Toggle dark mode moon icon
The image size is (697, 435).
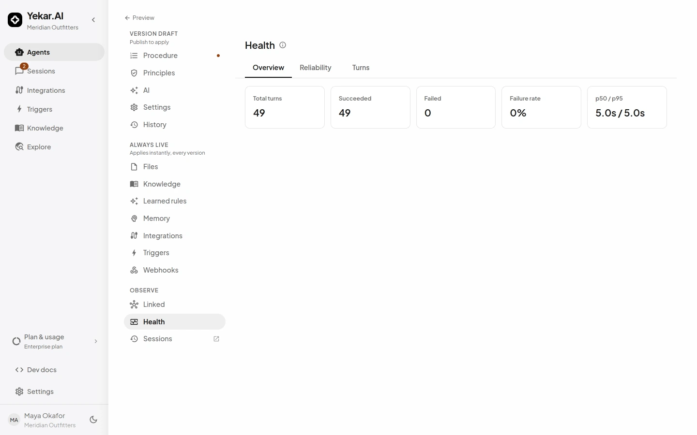click(93, 420)
